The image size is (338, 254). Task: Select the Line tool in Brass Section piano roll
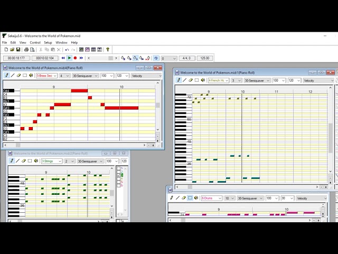pos(13,75)
